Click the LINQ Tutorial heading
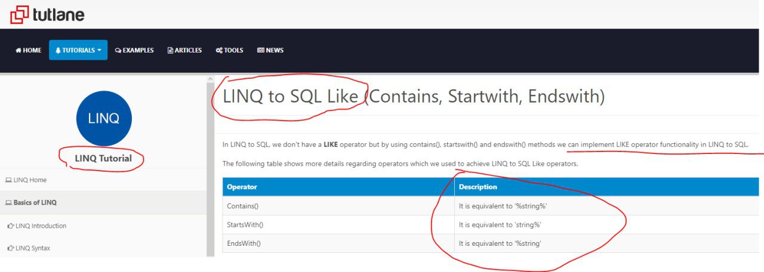Screen dimensions: 764x272 [x=103, y=159]
